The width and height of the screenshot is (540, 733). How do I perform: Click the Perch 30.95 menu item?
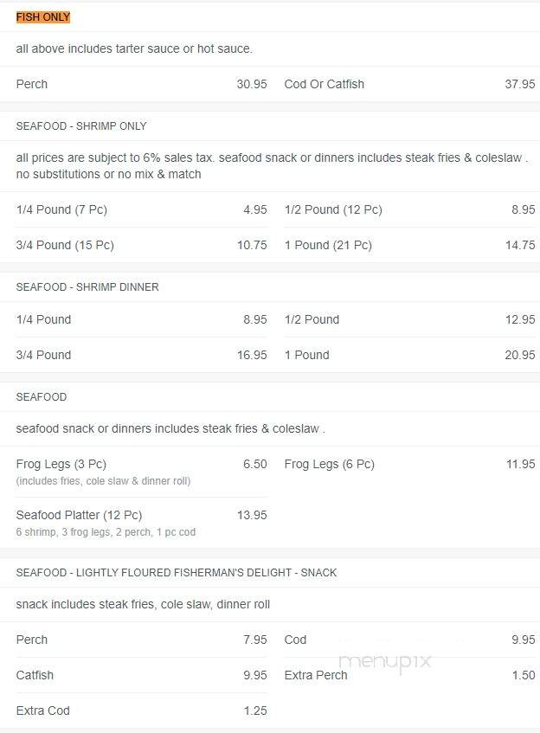141,84
